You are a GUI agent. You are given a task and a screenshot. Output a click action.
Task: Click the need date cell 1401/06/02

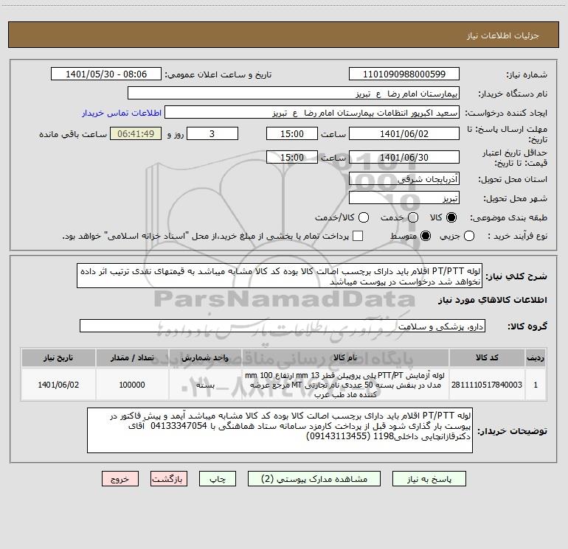point(58,385)
